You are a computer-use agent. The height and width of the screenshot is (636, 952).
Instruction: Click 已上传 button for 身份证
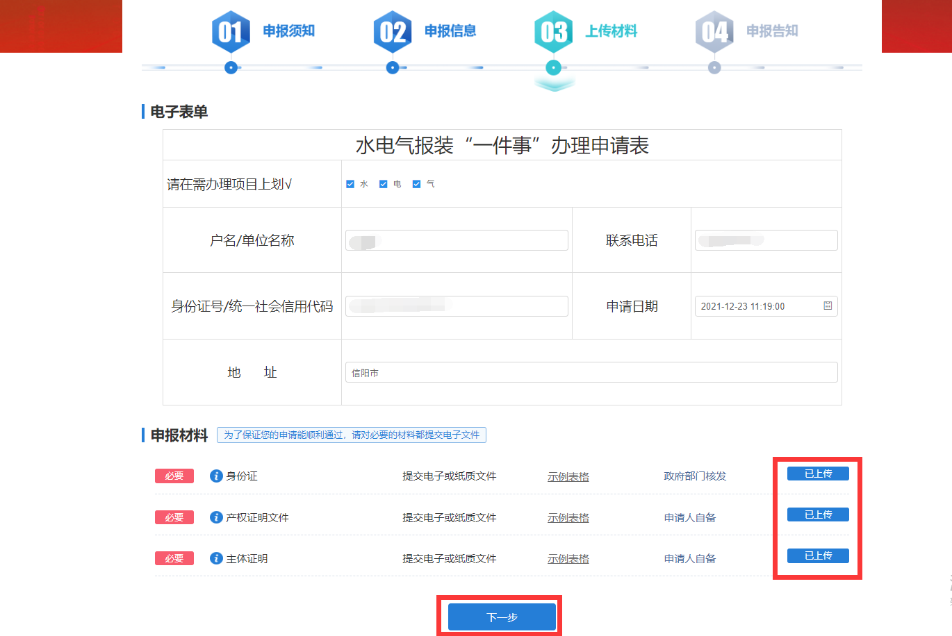coord(818,474)
